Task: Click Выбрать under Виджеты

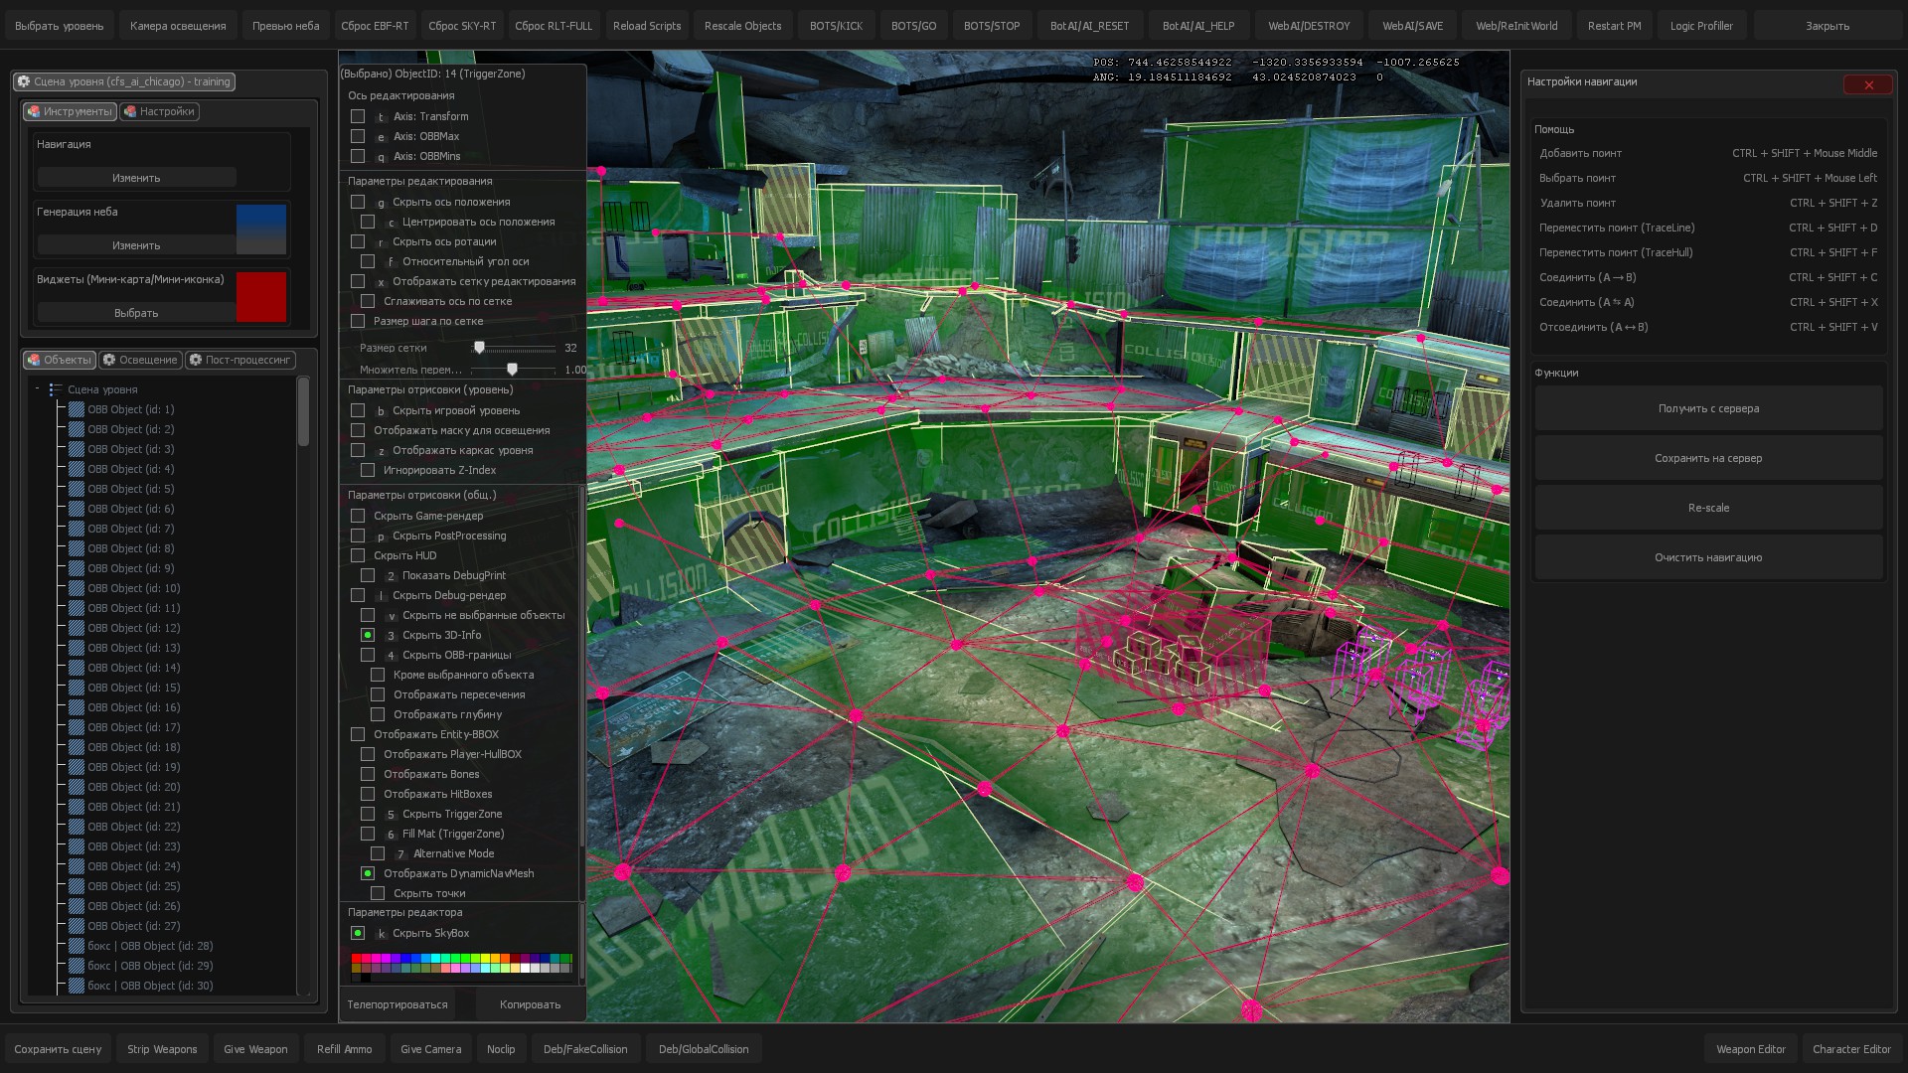Action: pyautogui.click(x=136, y=313)
